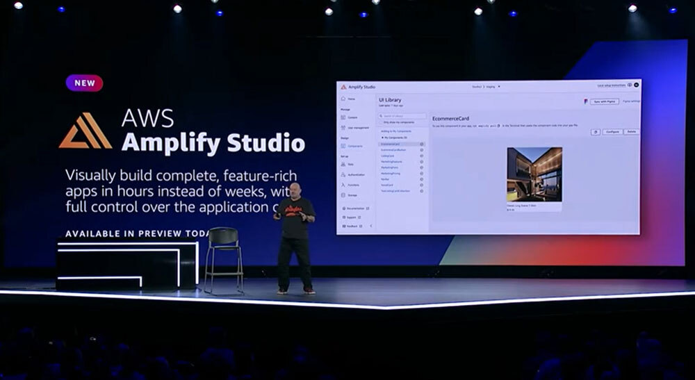Open the Home sidebar icon

coord(343,99)
